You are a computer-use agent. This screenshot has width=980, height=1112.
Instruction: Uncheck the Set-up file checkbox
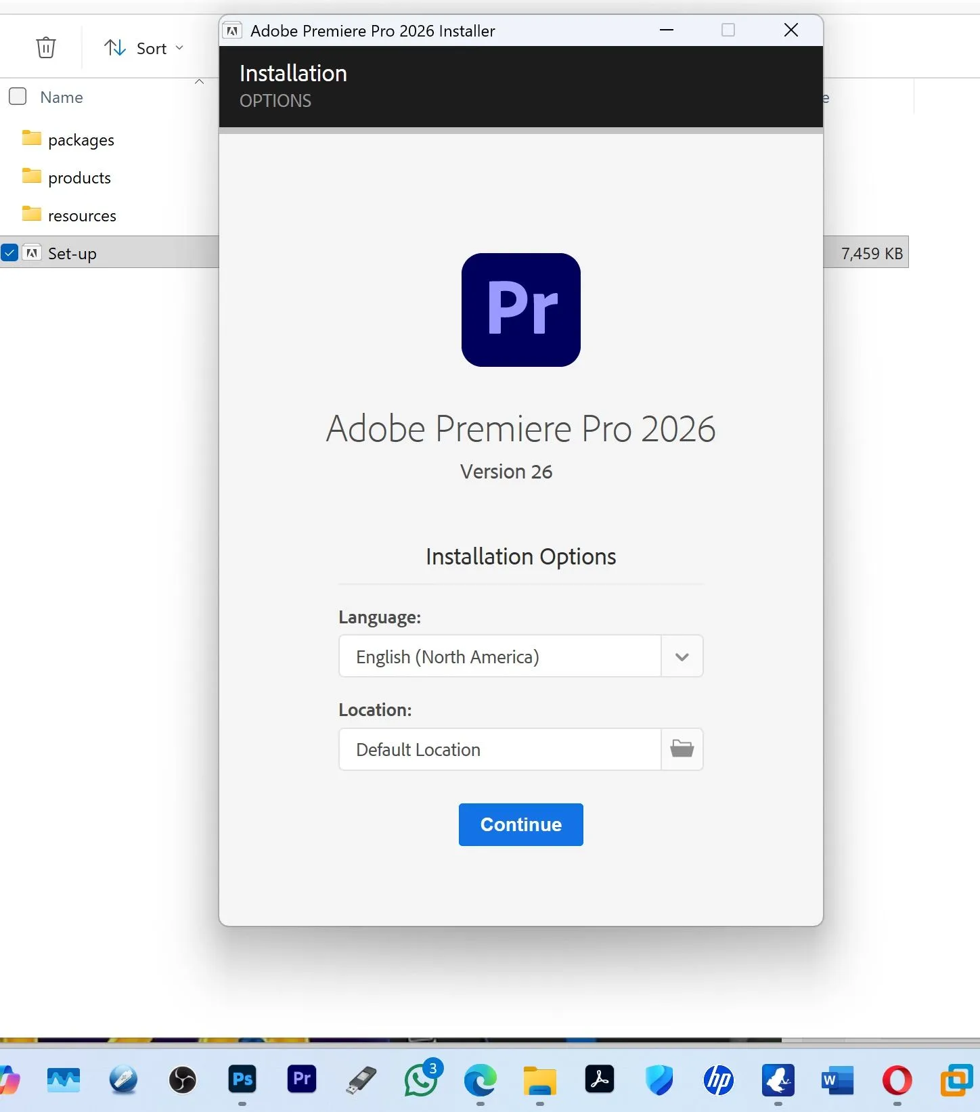click(9, 253)
